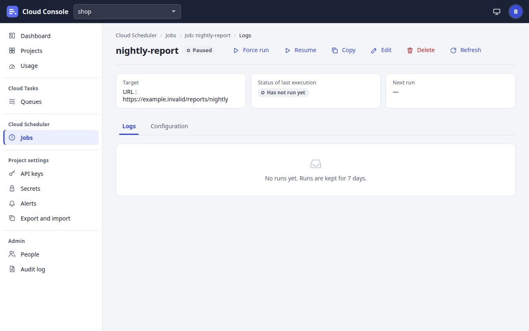Screen dimensions: 529x331
Task: Copy the nightly-report job
Action: click(343, 50)
